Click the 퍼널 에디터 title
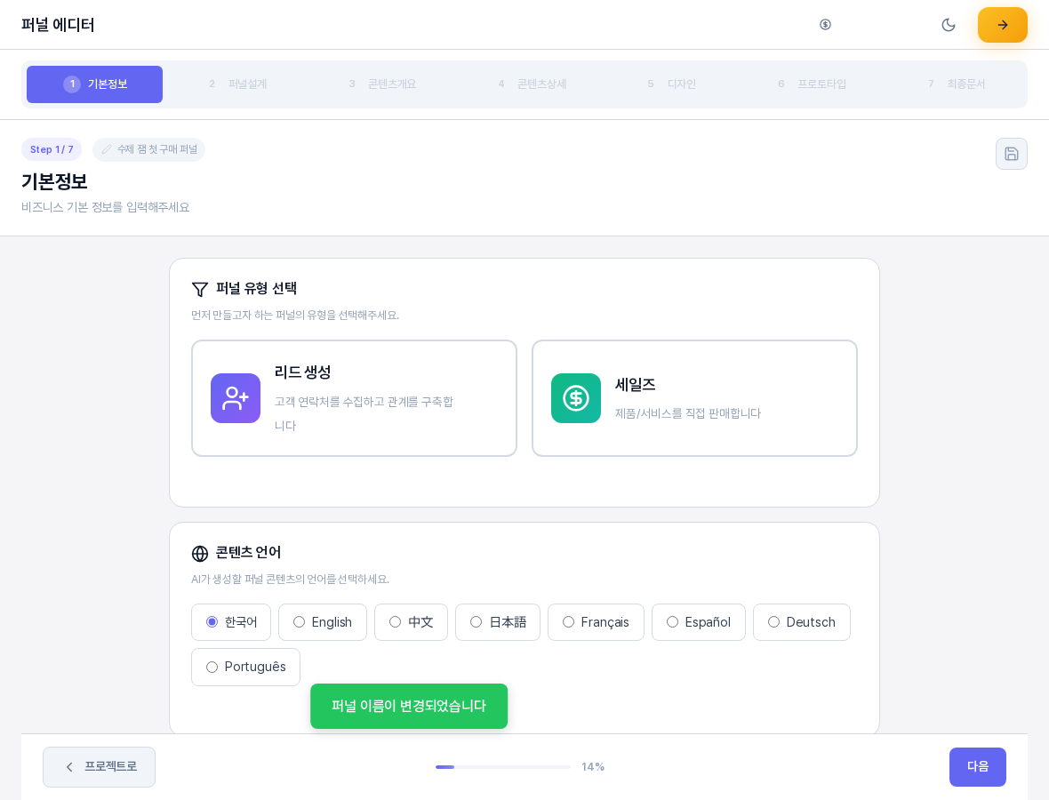1049x800 pixels. pyautogui.click(x=58, y=25)
